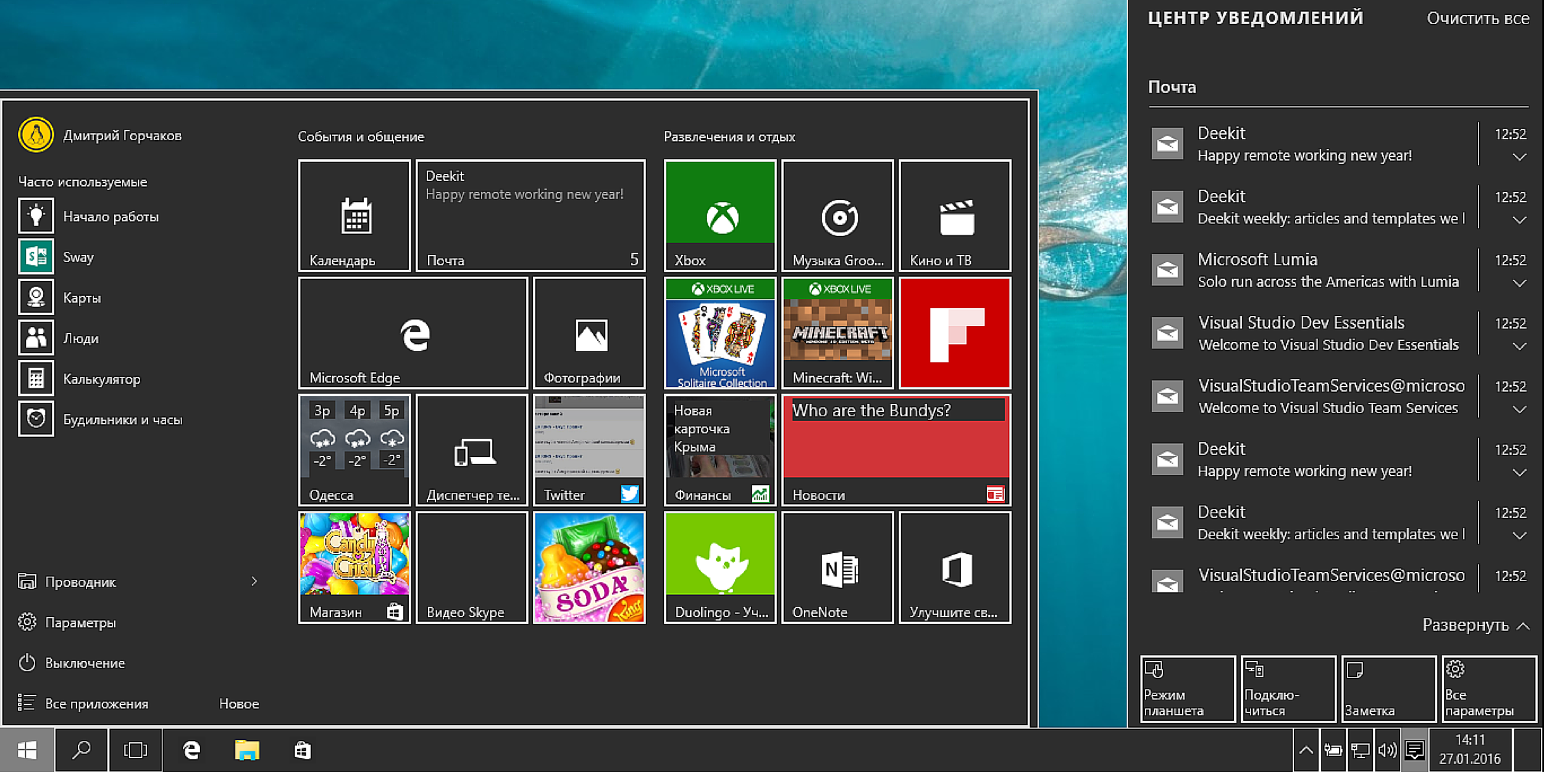Image resolution: width=1544 pixels, height=772 pixels.
Task: Open Flipboard tile
Action: coord(954,331)
